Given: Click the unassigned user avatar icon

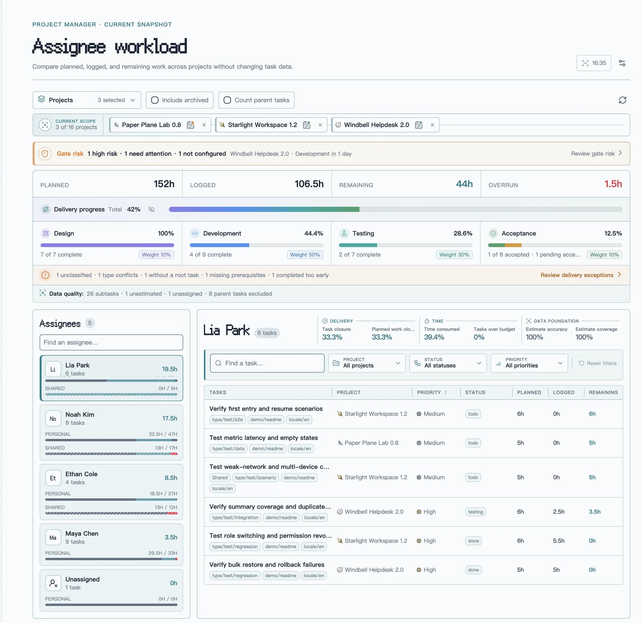Looking at the screenshot, I should [x=53, y=583].
